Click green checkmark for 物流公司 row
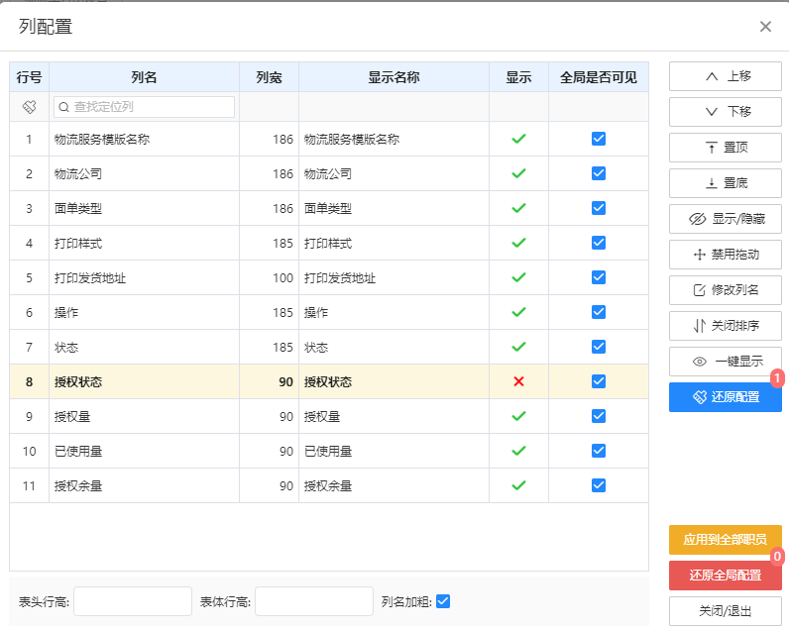This screenshot has width=789, height=630. tap(518, 173)
